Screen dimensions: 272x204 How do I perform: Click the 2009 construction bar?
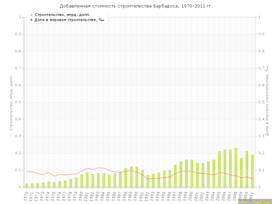(x=241, y=172)
